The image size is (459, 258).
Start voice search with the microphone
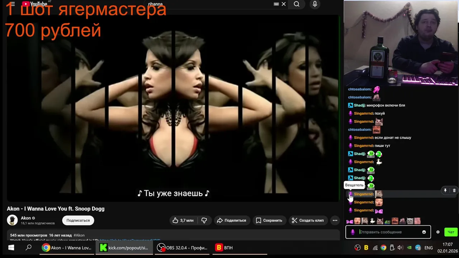tap(315, 4)
